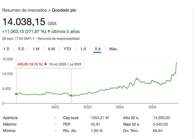Click the active 5 A tab
The height and width of the screenshot is (139, 196).
[98, 49]
